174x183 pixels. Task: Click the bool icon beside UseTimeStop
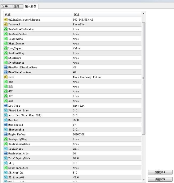point(6,53)
